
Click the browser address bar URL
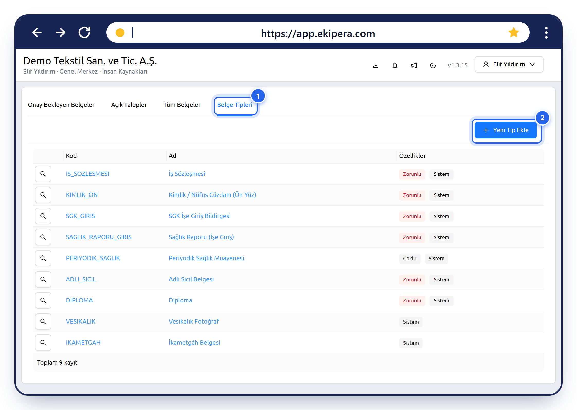coord(318,33)
